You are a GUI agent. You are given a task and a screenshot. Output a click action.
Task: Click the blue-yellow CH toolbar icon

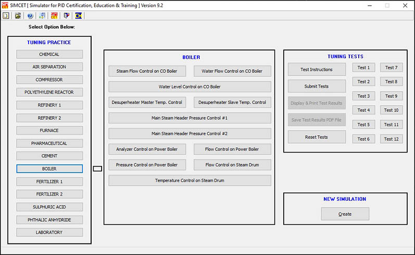(79, 16)
